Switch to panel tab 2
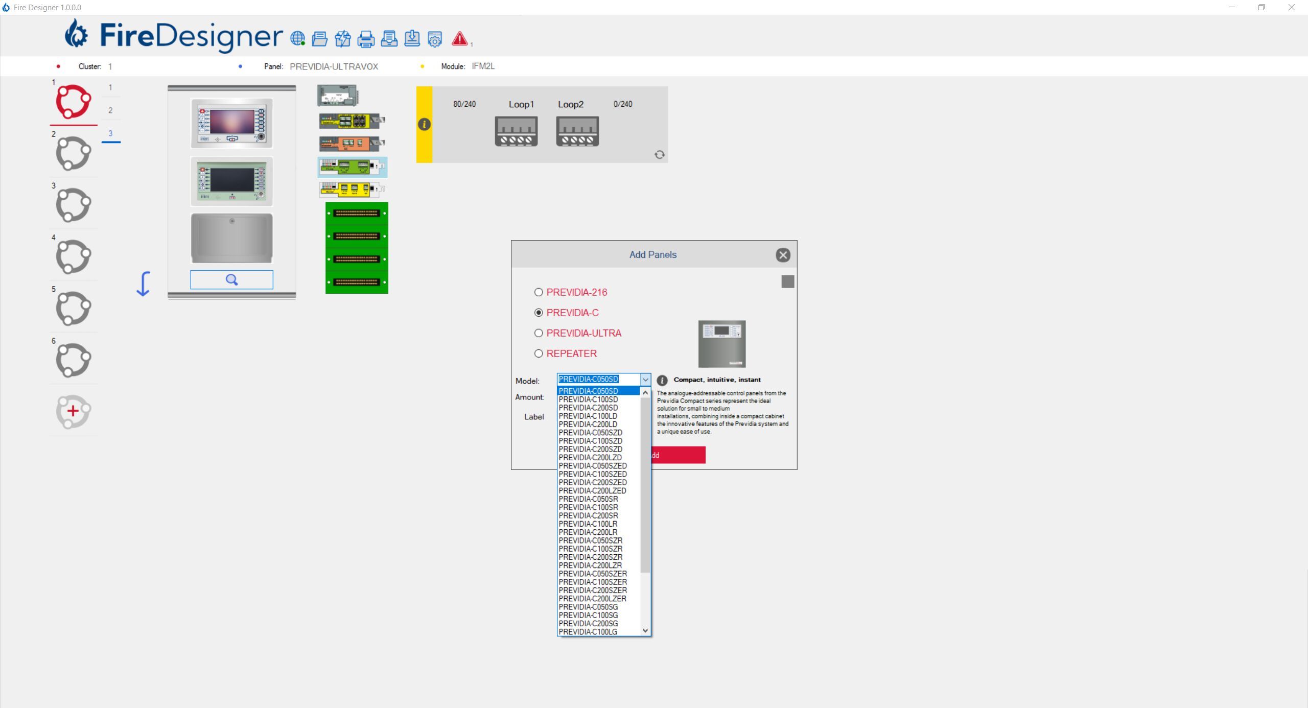The height and width of the screenshot is (708, 1308). [110, 110]
